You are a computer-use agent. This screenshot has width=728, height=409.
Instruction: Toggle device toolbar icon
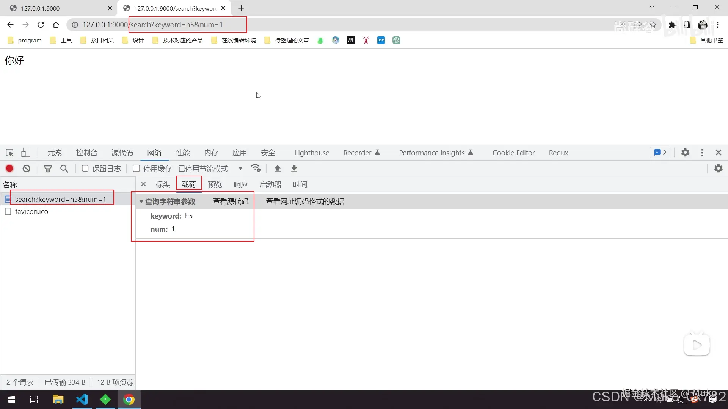[x=26, y=153]
